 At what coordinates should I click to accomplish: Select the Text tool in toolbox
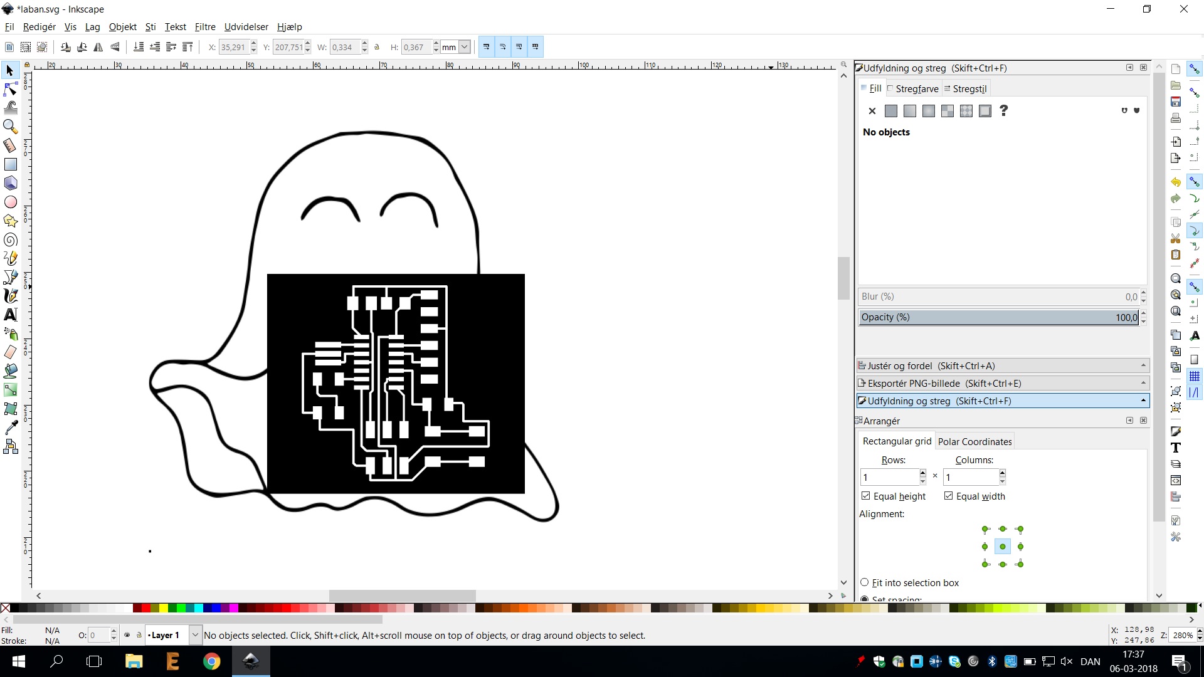11,315
